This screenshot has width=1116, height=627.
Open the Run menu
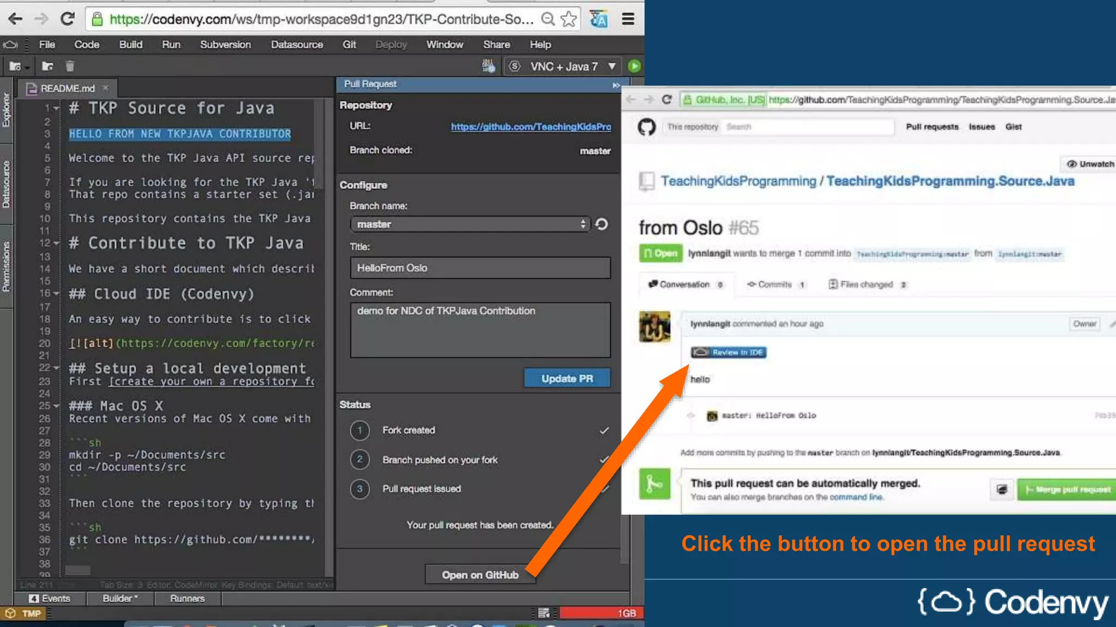coord(171,45)
